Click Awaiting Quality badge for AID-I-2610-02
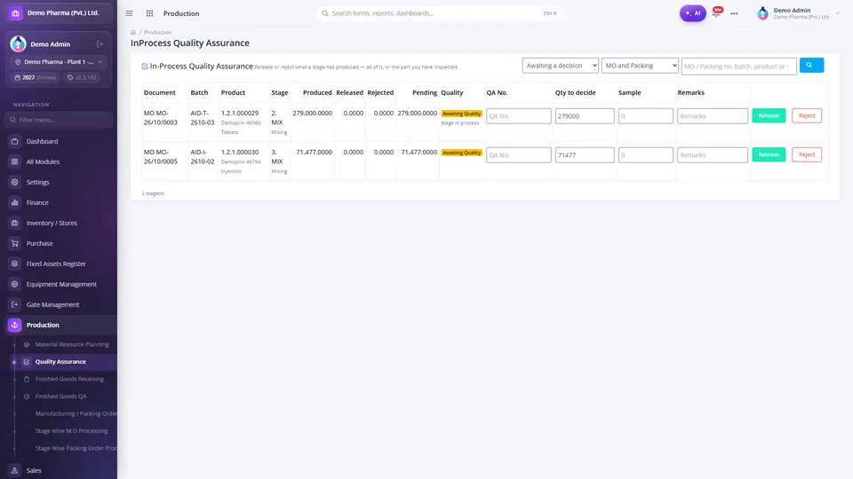 [461, 153]
